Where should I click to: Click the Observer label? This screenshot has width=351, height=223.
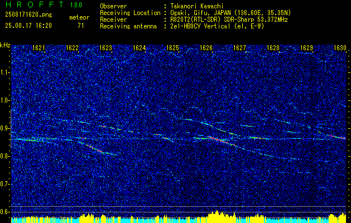tap(113, 6)
